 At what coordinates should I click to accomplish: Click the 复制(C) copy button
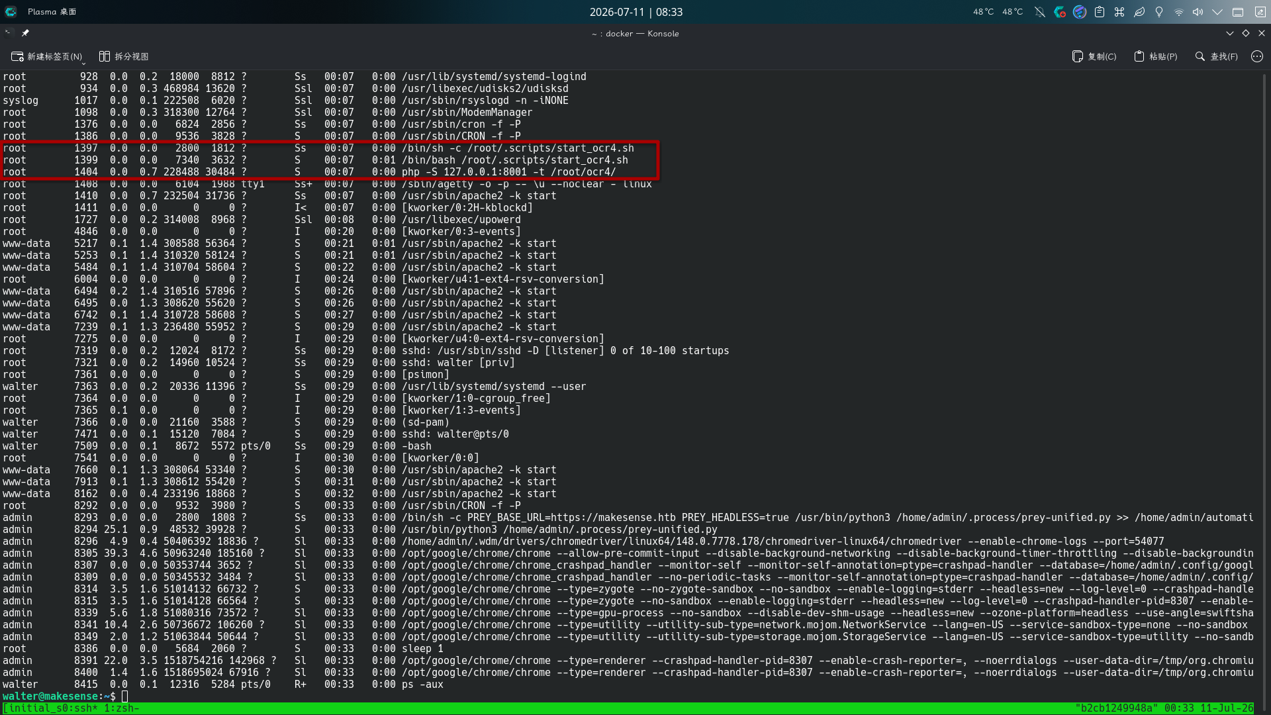[1094, 57]
